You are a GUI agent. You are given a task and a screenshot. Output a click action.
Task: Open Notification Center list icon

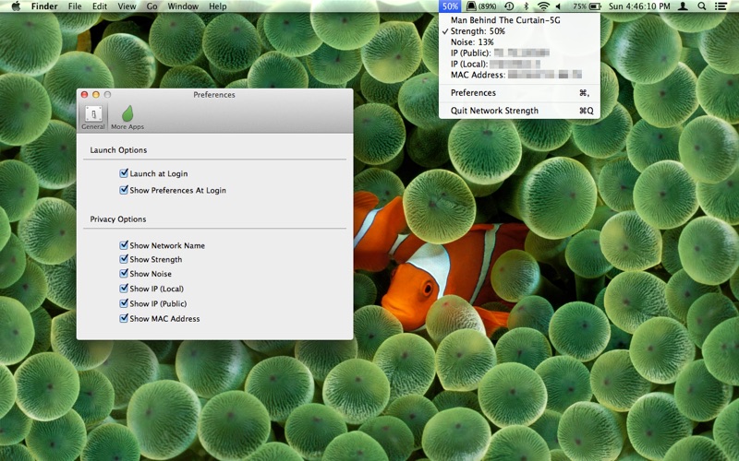[x=722, y=6]
